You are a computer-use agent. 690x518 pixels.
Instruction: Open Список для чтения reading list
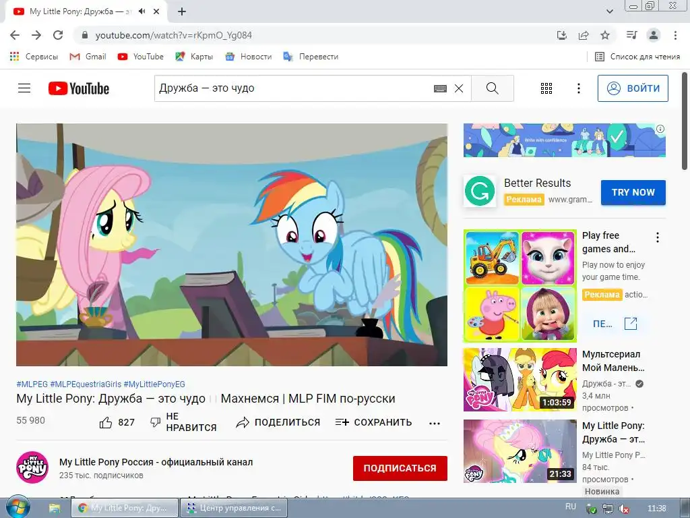(637, 57)
